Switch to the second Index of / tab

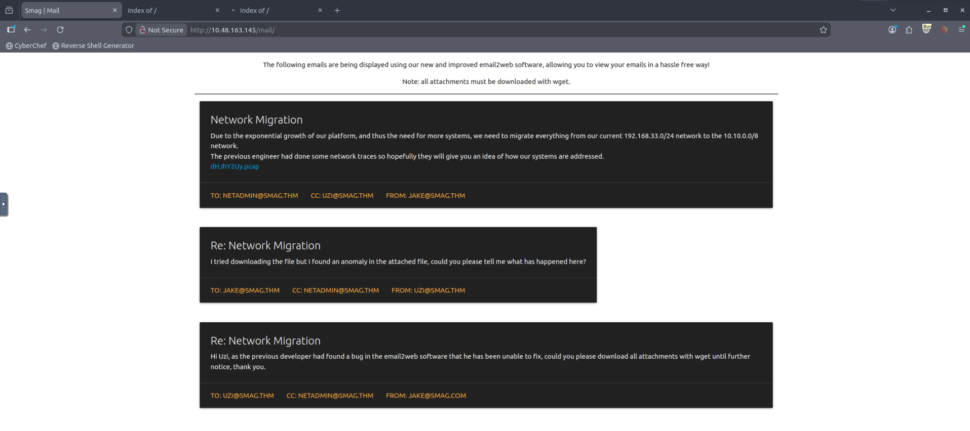coord(276,10)
